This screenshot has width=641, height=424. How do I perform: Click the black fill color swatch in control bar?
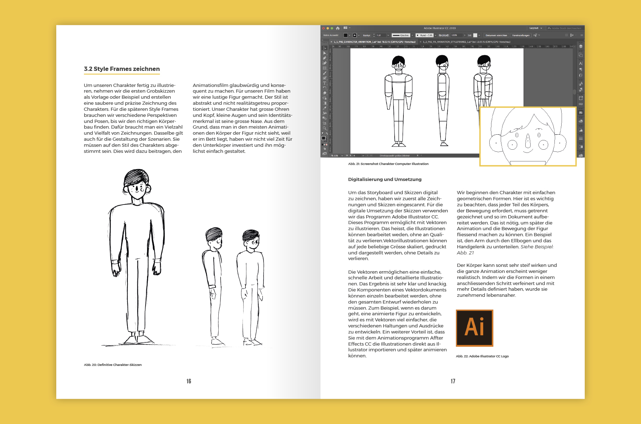(345, 35)
